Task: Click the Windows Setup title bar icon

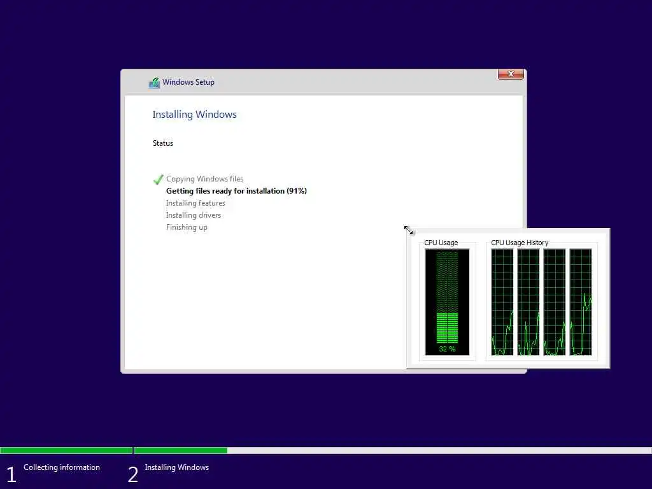Action: [154, 83]
